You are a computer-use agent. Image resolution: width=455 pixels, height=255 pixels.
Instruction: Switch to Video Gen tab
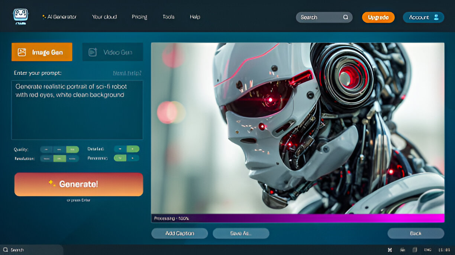pos(113,52)
